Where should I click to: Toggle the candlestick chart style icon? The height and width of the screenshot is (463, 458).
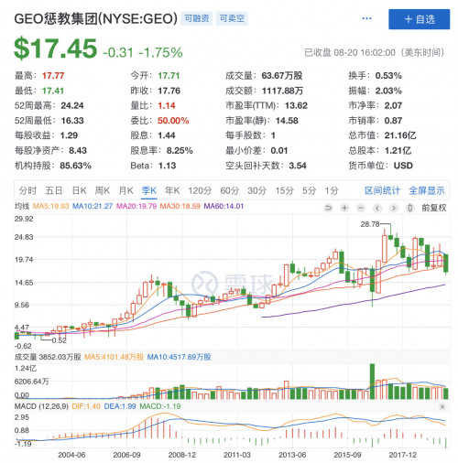pyautogui.click(x=410, y=208)
